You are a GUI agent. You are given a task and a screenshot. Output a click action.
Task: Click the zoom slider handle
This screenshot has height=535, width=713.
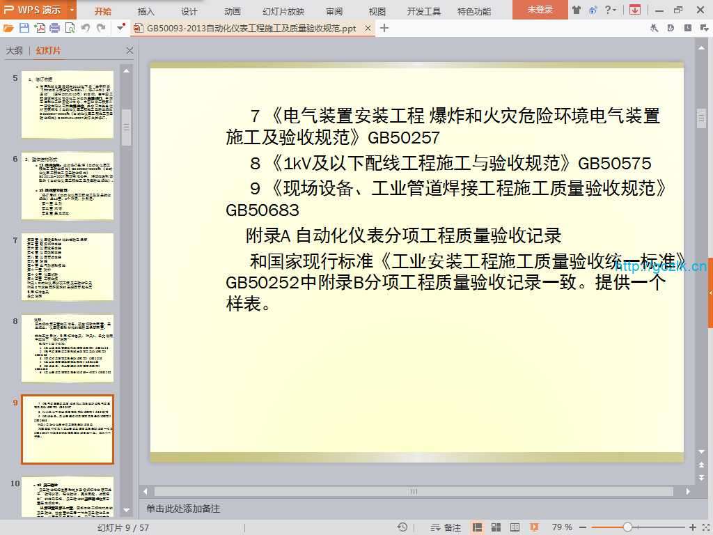pos(627,527)
